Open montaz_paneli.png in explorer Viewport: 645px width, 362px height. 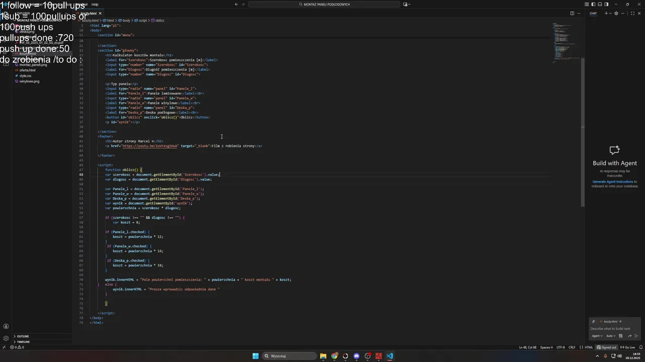(33, 65)
